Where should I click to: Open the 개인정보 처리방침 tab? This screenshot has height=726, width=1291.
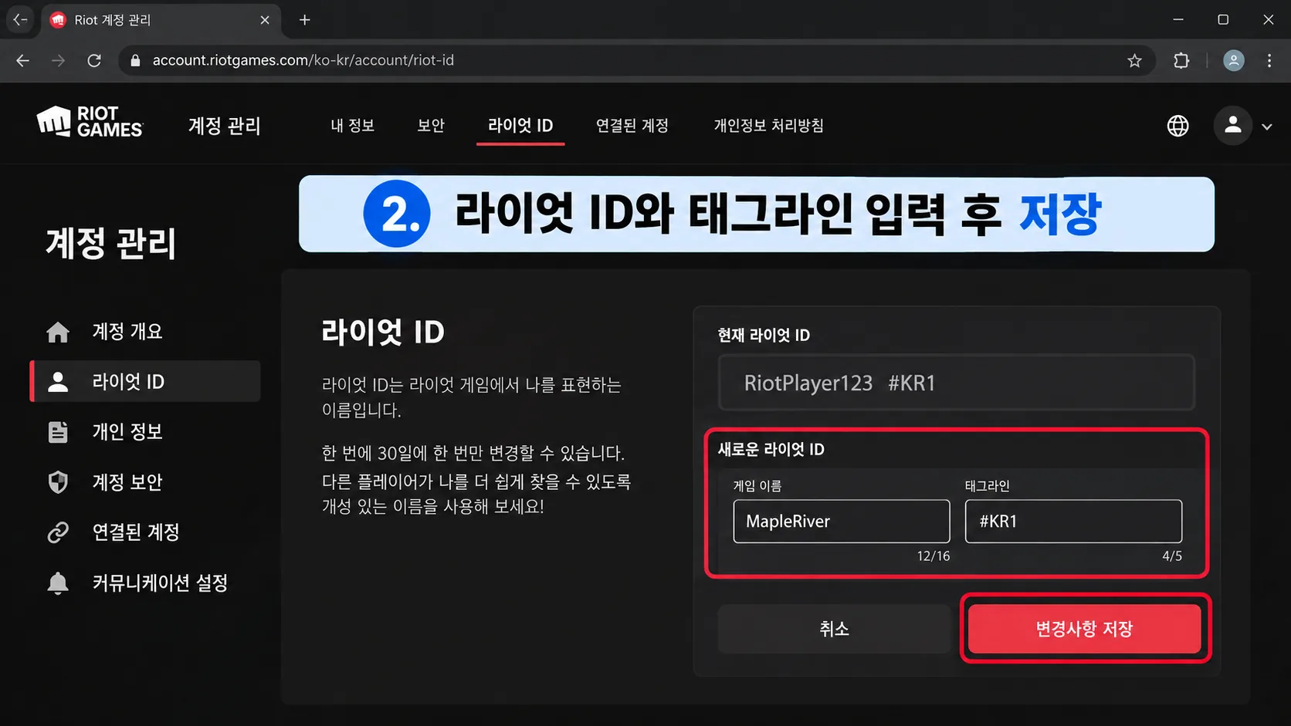768,126
